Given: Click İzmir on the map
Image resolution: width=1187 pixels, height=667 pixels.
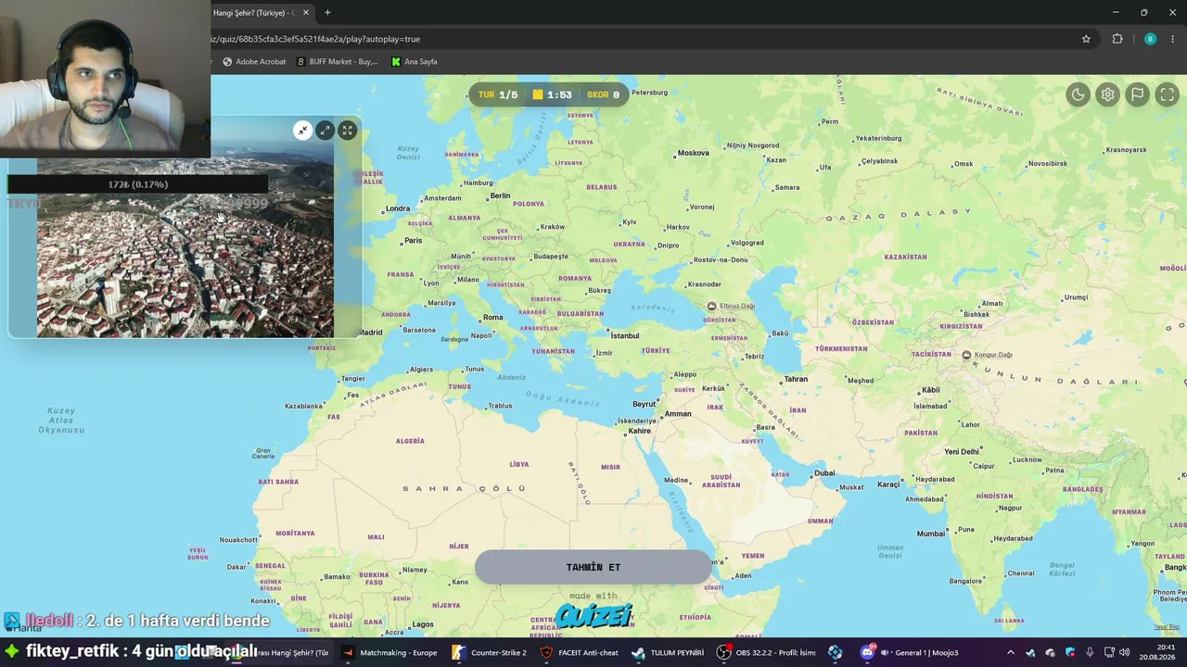Looking at the screenshot, I should coord(604,353).
